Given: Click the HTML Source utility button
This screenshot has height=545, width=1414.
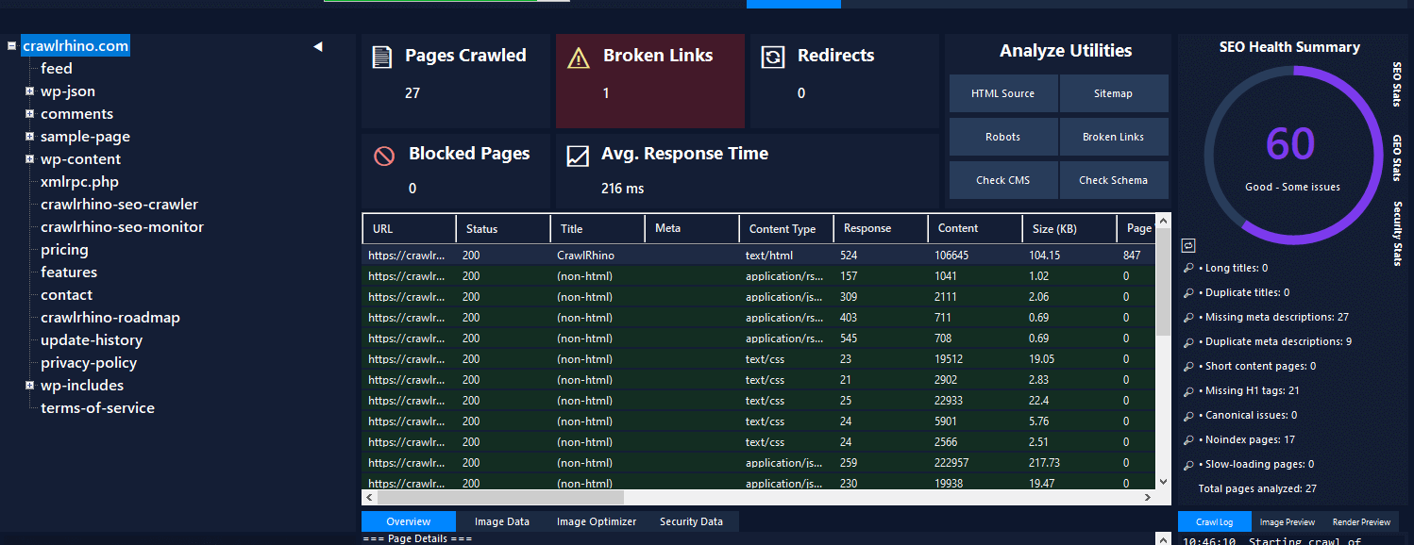Looking at the screenshot, I should click(1003, 93).
